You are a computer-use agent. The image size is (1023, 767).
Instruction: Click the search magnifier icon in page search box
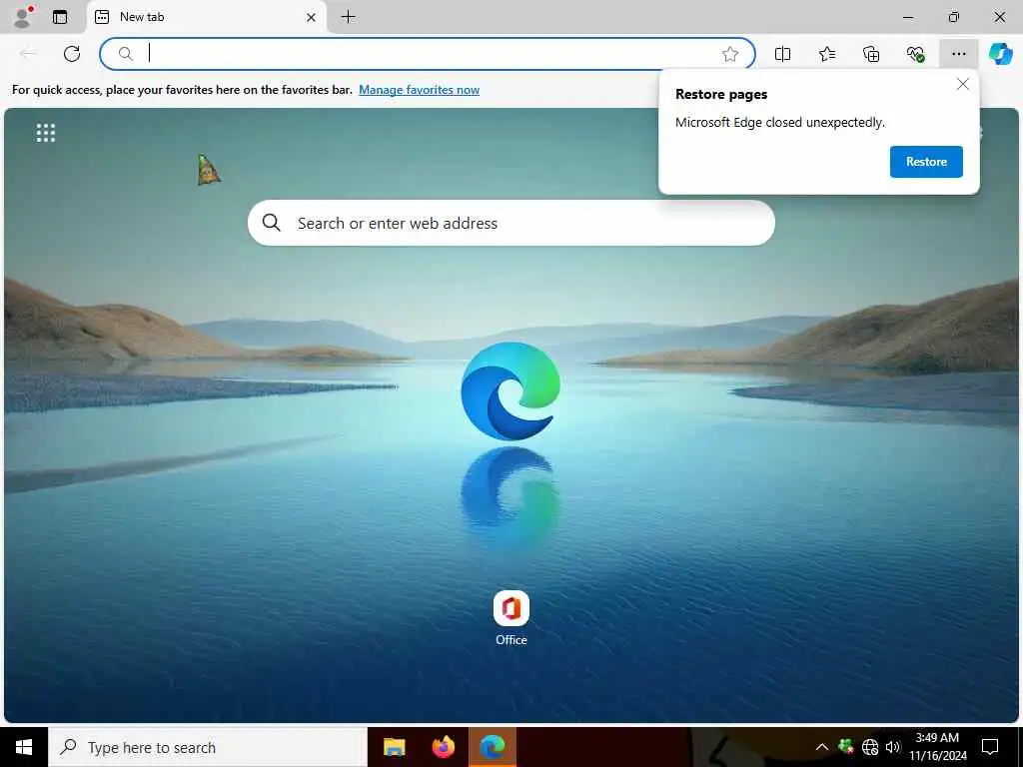click(x=272, y=223)
